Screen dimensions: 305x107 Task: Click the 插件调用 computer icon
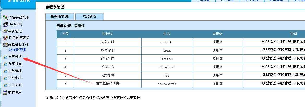click(x=5, y=92)
